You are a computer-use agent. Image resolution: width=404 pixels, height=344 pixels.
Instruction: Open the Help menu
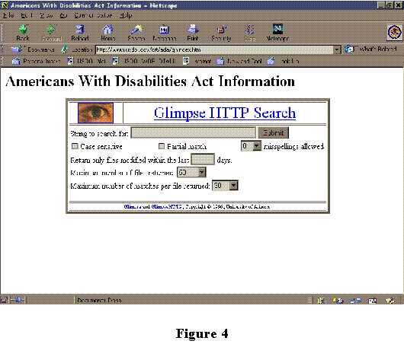point(126,15)
